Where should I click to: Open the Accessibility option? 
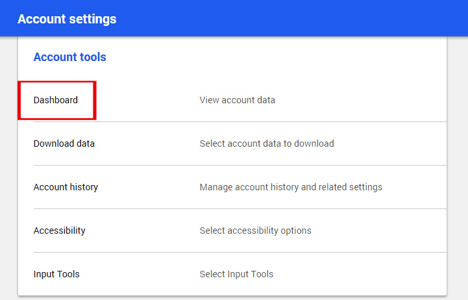tap(60, 231)
